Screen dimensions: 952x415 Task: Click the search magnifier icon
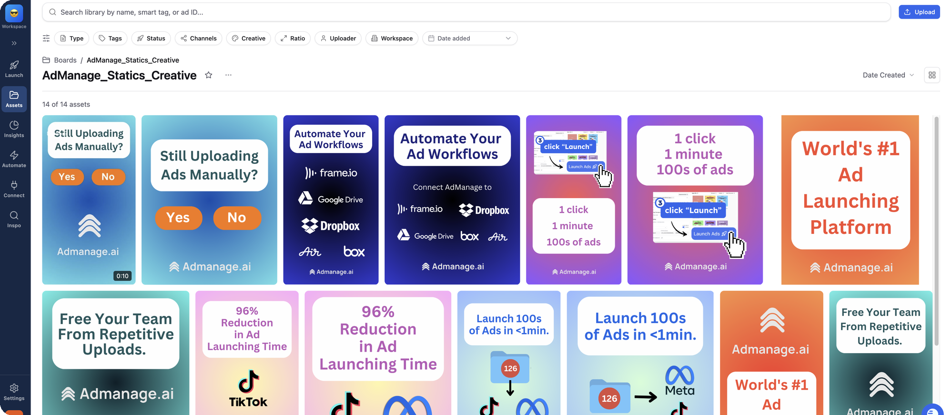coord(53,12)
